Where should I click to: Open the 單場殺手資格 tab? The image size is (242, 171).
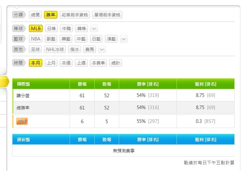[x=107, y=15]
